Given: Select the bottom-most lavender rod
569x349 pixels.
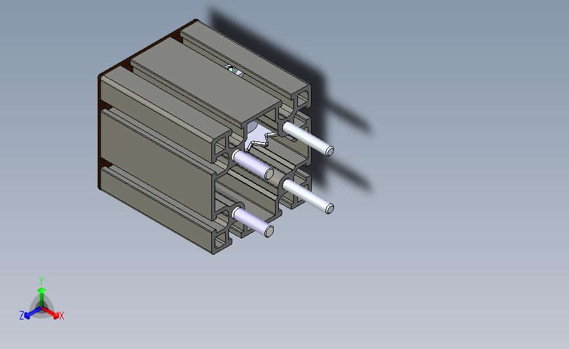Looking at the screenshot, I should [x=253, y=221].
